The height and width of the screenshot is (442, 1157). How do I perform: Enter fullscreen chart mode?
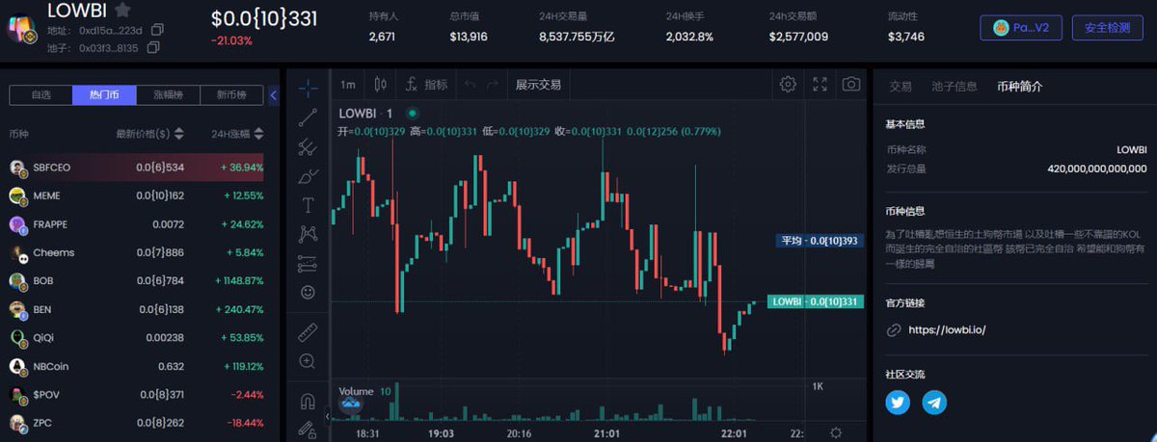pyautogui.click(x=820, y=84)
